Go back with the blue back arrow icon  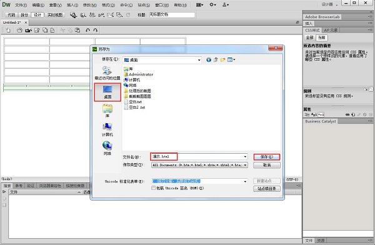click(209, 60)
